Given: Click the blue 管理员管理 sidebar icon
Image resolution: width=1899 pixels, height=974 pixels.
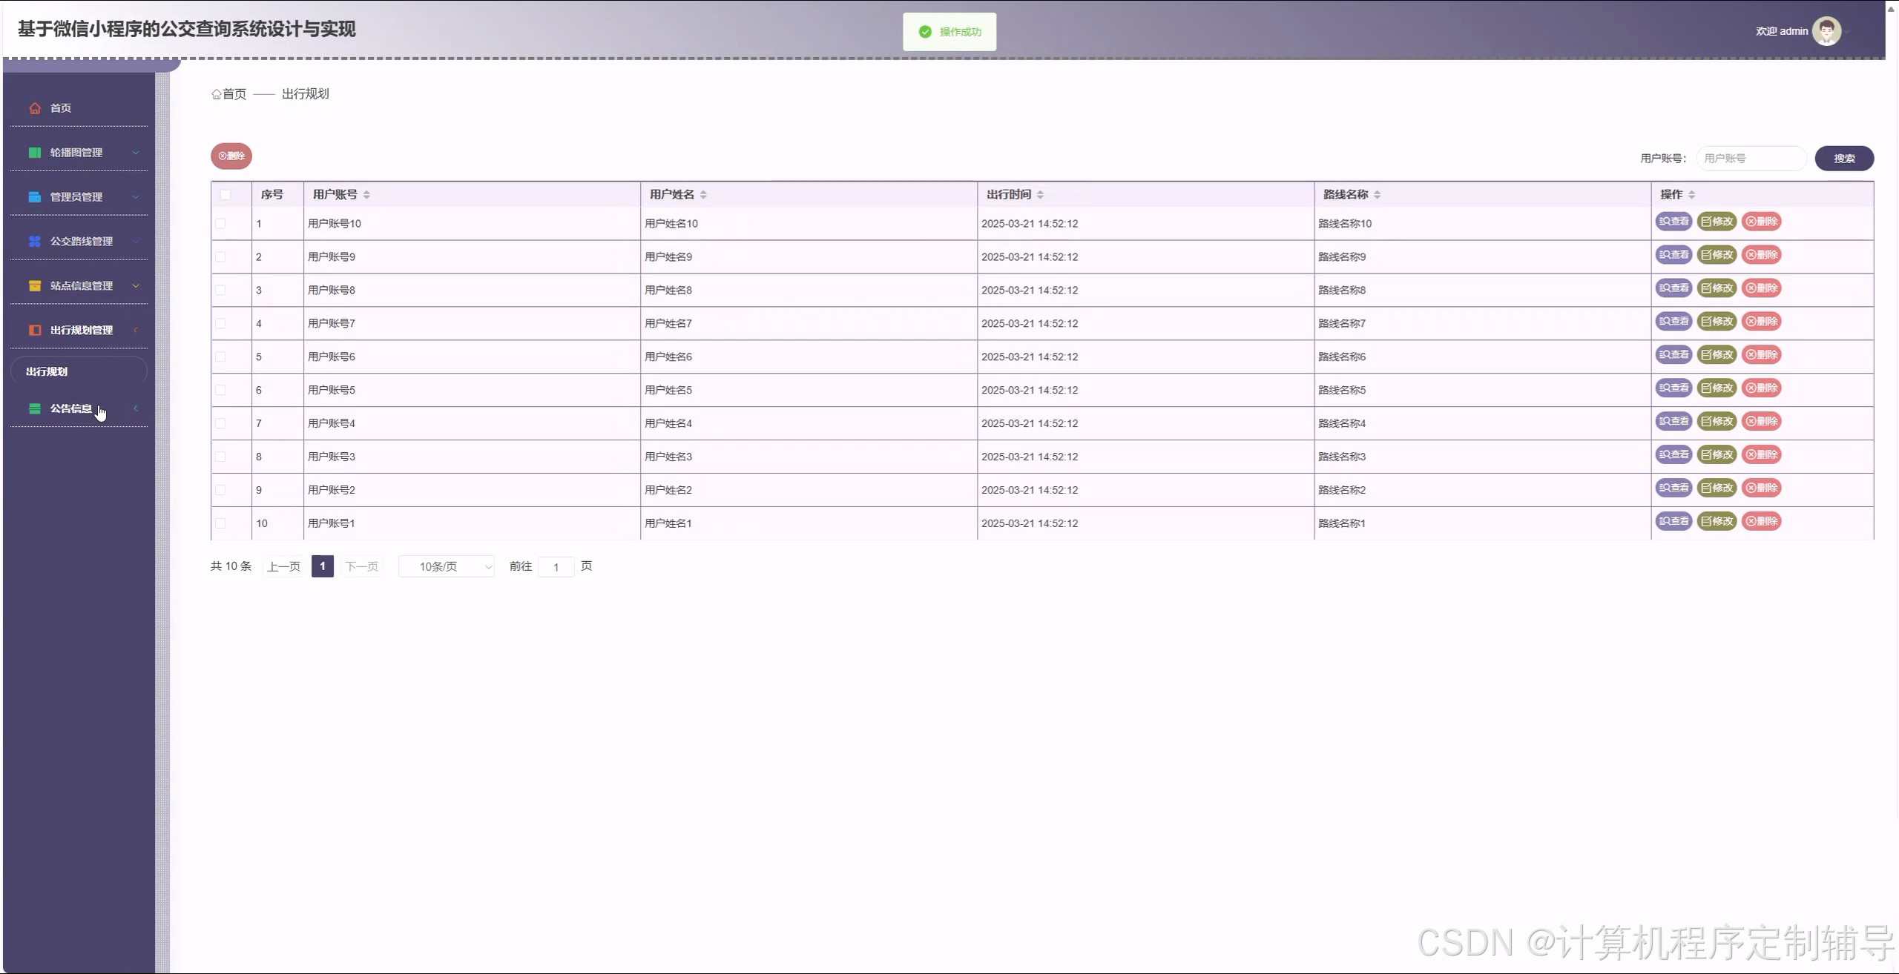Looking at the screenshot, I should pyautogui.click(x=35, y=197).
